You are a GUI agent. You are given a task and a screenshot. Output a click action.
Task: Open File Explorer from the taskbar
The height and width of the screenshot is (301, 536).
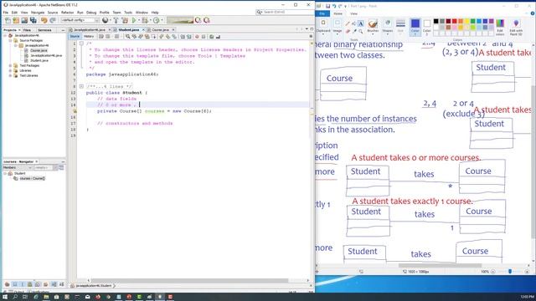(46, 297)
